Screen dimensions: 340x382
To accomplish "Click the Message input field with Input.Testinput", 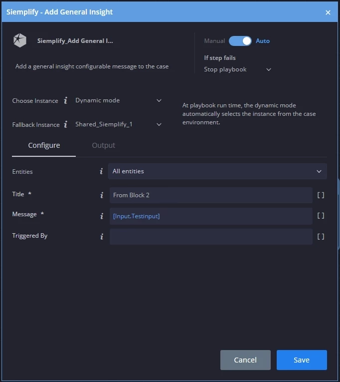I will pyautogui.click(x=211, y=216).
